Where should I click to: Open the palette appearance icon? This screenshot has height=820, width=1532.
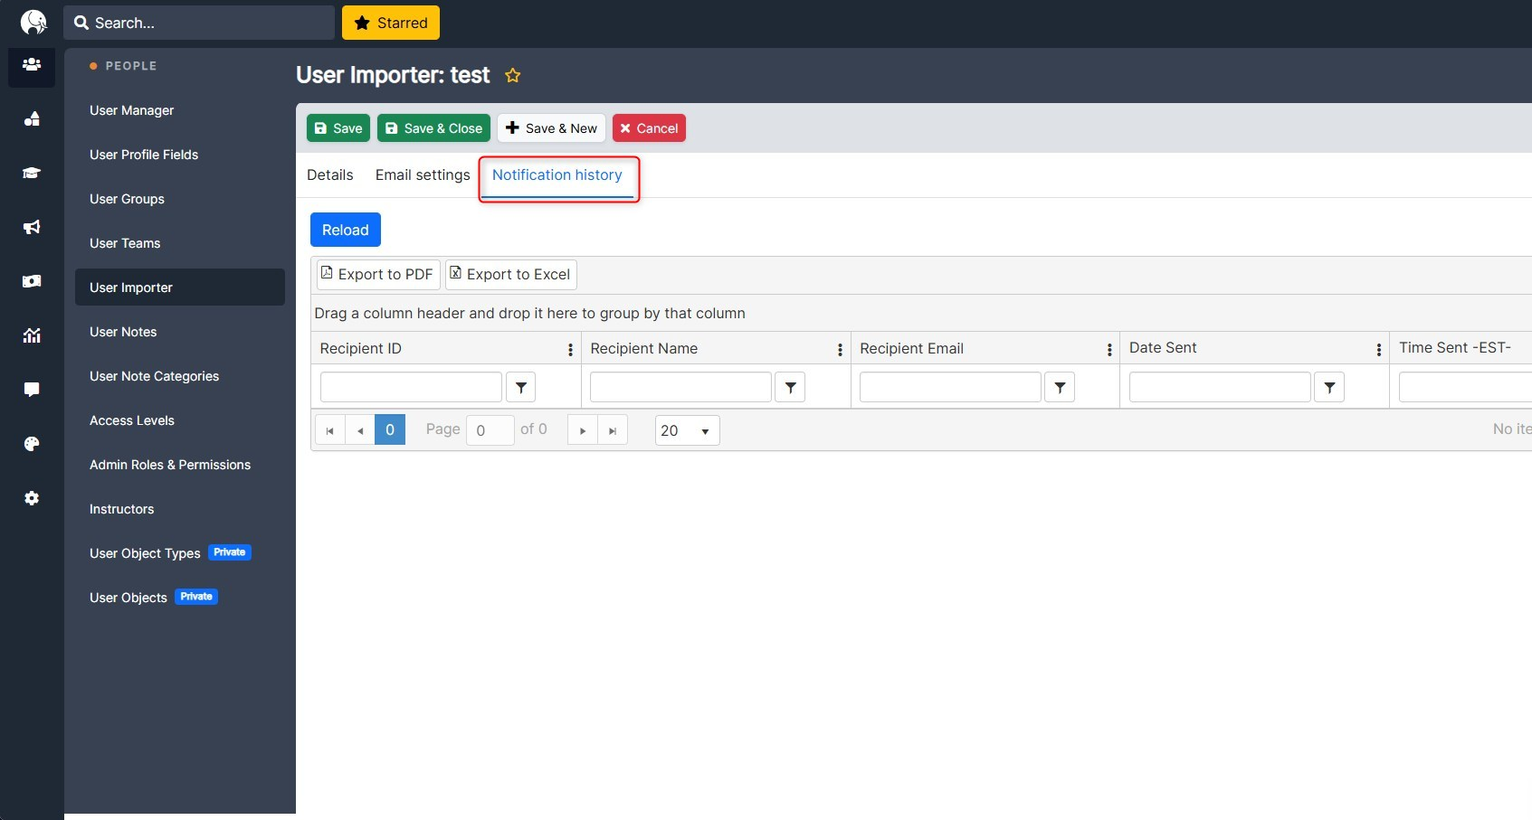[32, 444]
